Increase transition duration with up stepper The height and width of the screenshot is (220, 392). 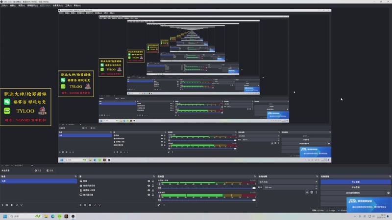[x=316, y=186]
